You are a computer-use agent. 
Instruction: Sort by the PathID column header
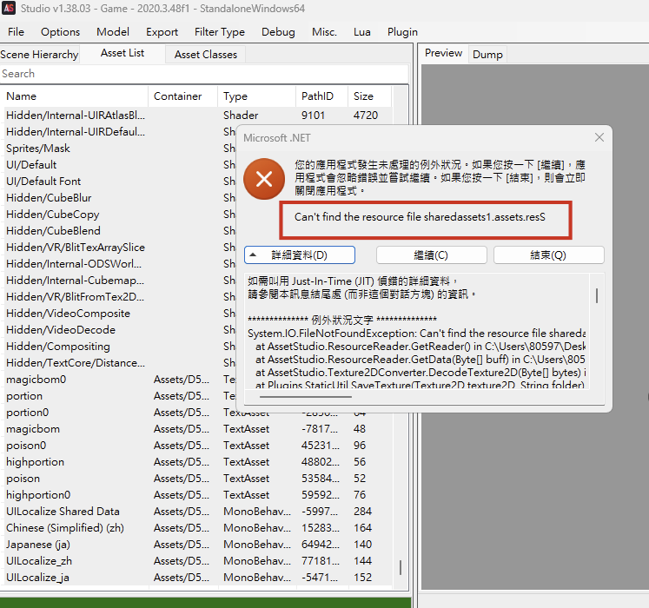point(322,96)
